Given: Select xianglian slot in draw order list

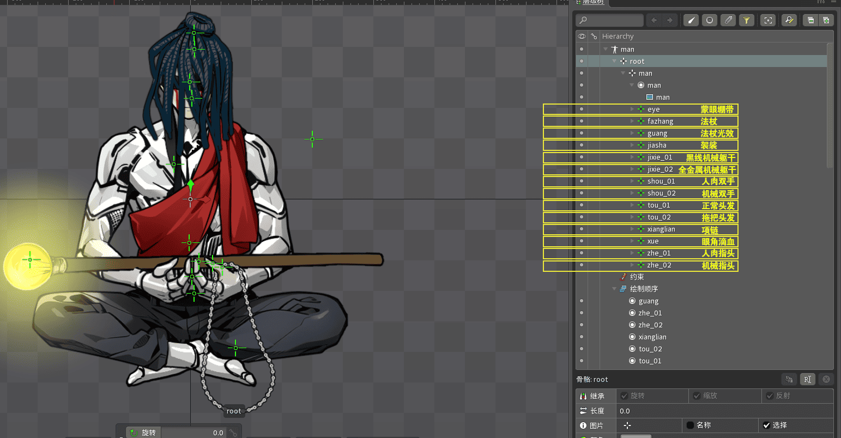Looking at the screenshot, I should [x=652, y=337].
